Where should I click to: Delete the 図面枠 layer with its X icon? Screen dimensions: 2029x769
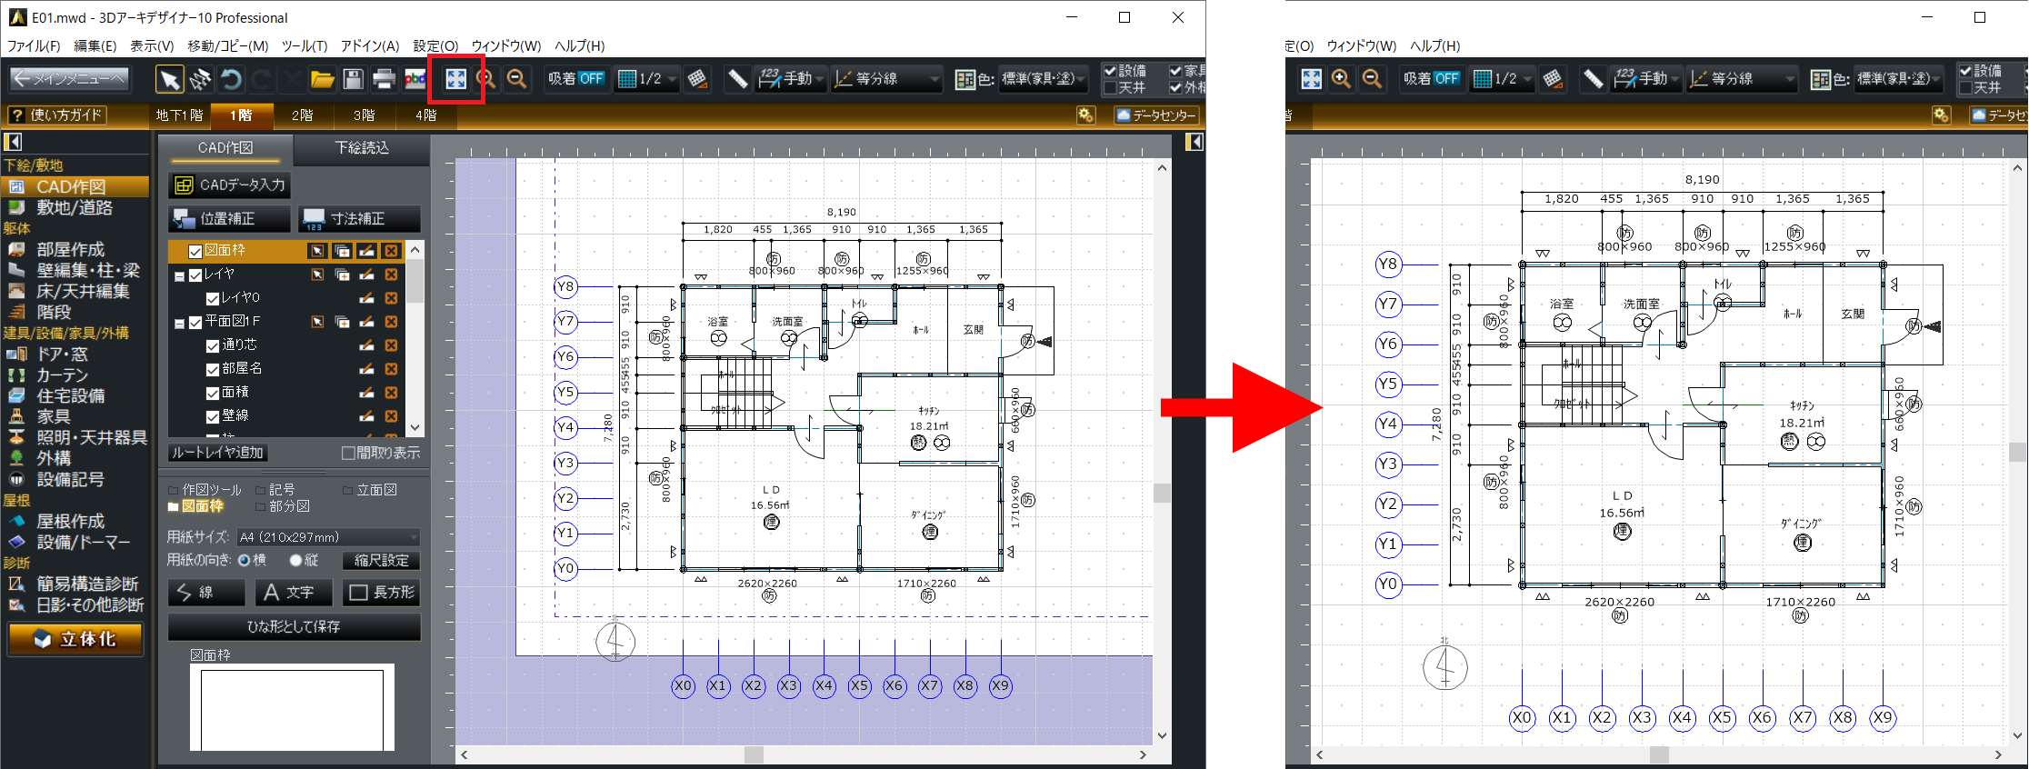tap(391, 251)
